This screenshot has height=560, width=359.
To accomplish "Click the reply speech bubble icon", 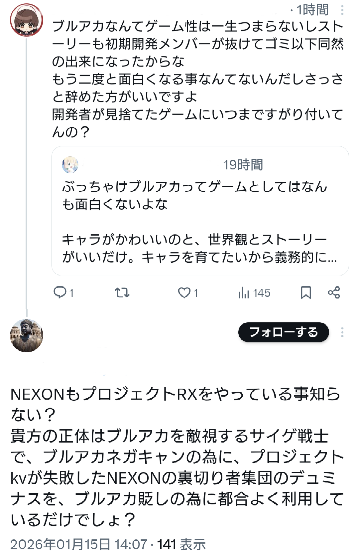I will [x=60, y=292].
